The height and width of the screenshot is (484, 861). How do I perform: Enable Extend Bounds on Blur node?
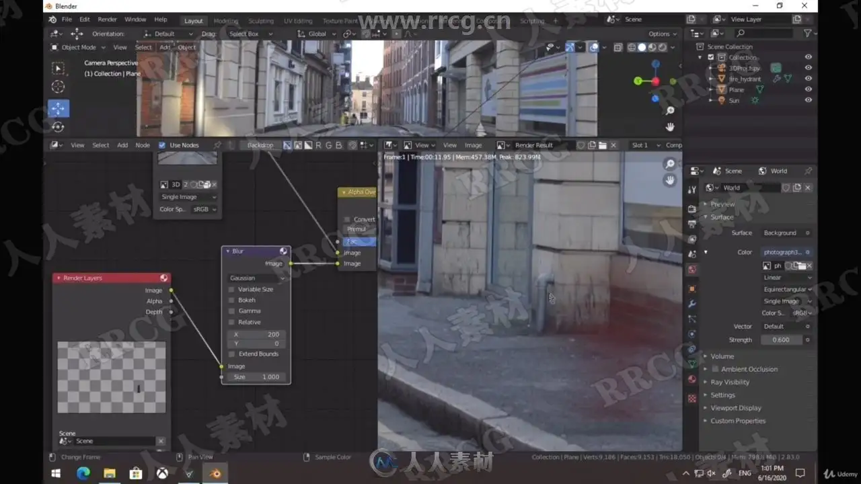click(232, 354)
